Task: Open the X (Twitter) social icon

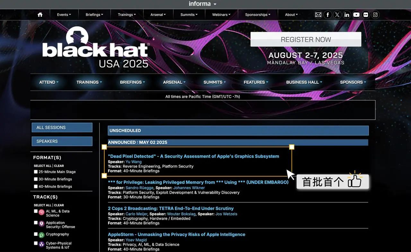Action: [337, 15]
